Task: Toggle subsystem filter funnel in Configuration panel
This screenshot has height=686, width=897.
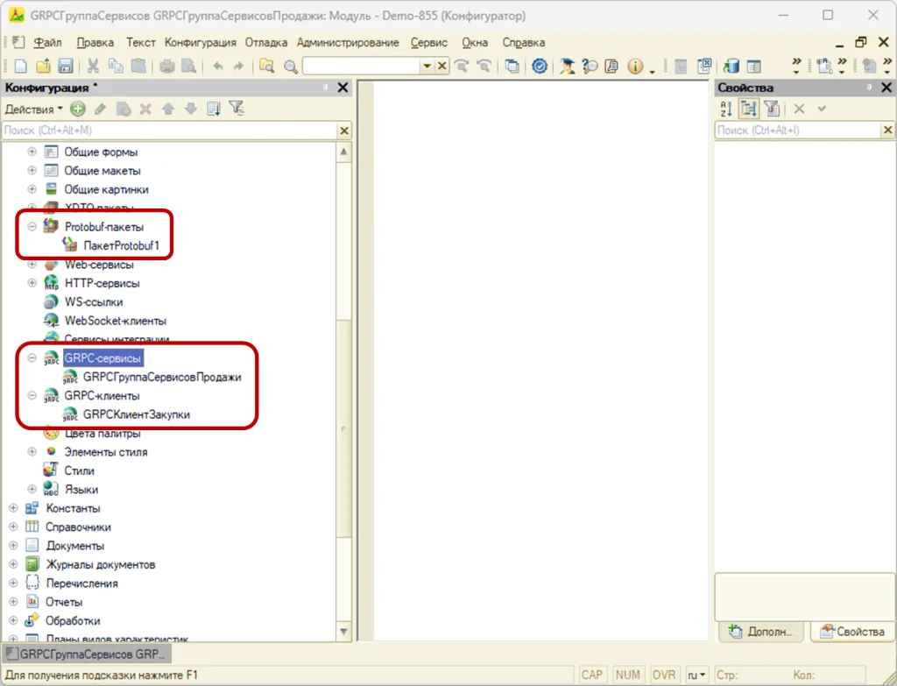Action: [237, 108]
